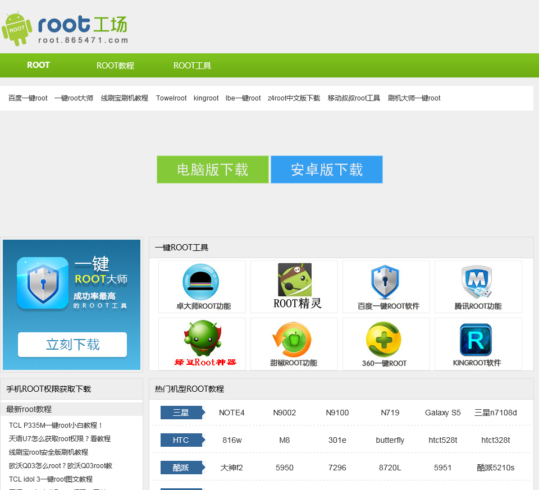
Task: Open the N9002 root tutorial
Action: click(284, 413)
